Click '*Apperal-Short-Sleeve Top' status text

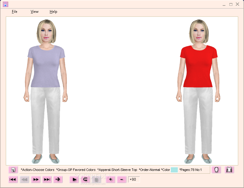click(117, 170)
